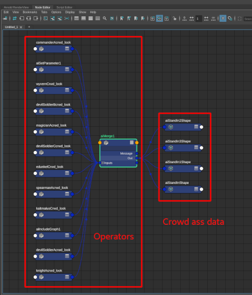252x295 pixels.
Task: Click the output connections graph icon
Action: pyautogui.click(x=36, y=19)
